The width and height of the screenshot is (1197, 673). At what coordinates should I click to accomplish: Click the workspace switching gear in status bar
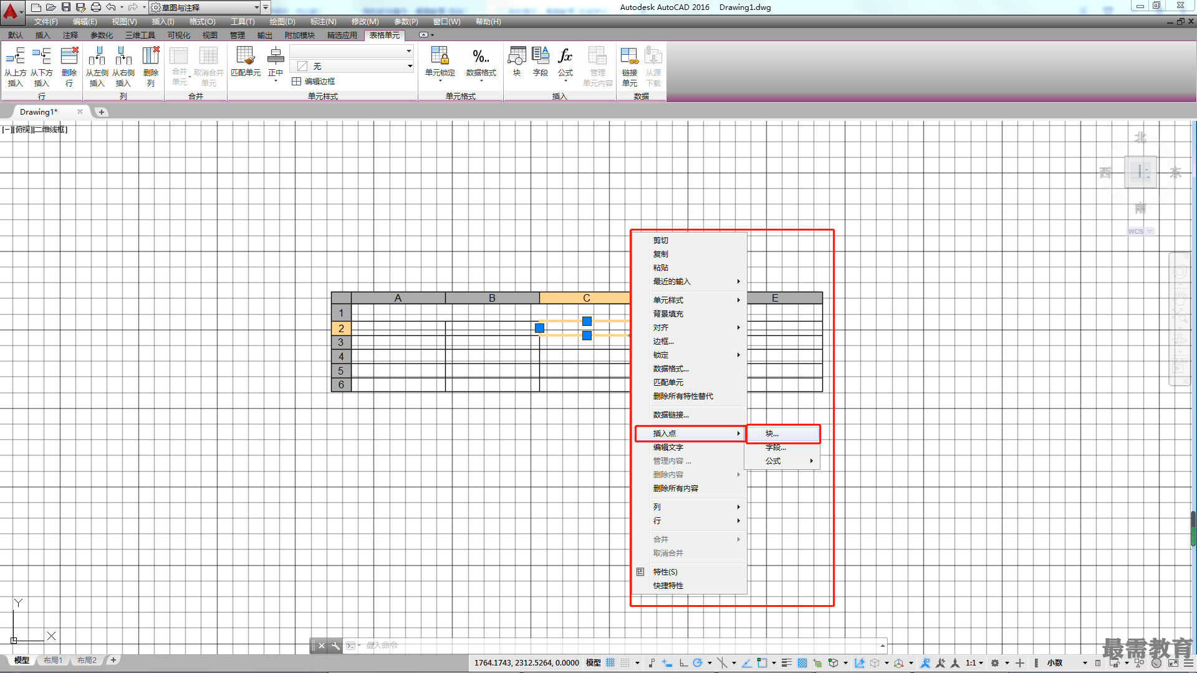pos(995,663)
